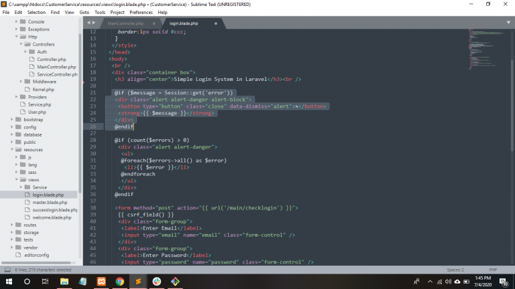The image size is (515, 289).
Task: Expand the Exceptions folder
Action: 16,29
